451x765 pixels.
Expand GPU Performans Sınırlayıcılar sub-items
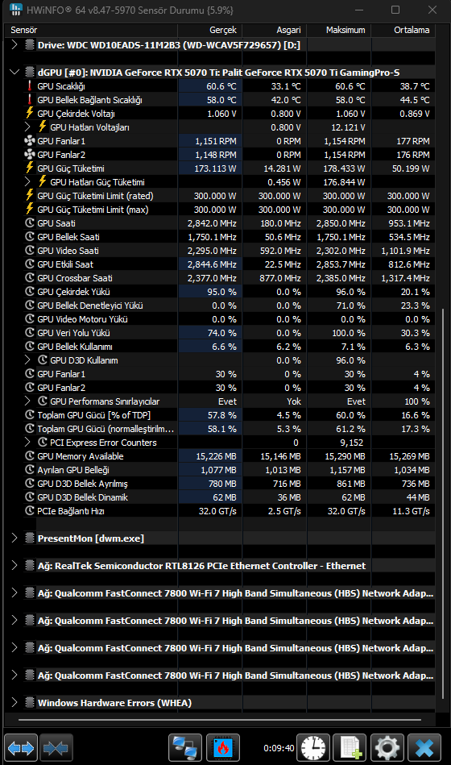[x=27, y=401]
